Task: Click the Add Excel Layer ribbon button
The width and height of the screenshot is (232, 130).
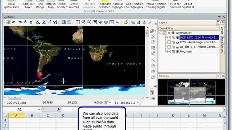Action: [x=28, y=5]
